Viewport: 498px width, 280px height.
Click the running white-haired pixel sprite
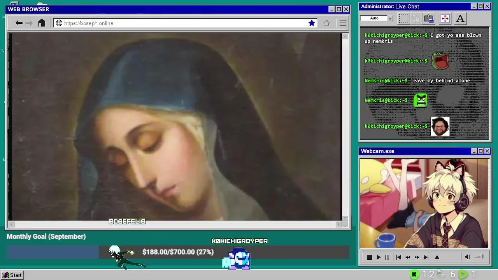point(126,257)
